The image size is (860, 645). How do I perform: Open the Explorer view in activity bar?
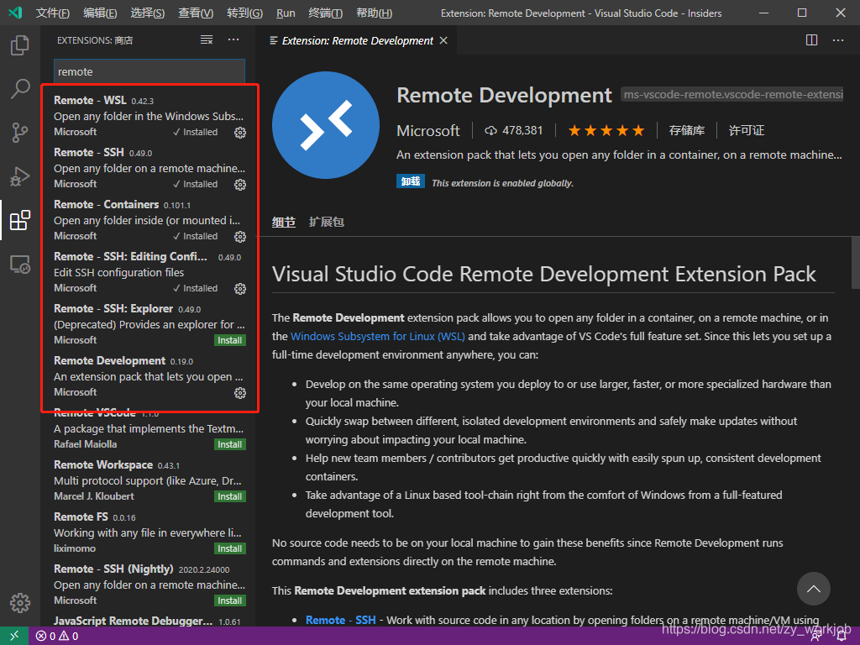20,45
